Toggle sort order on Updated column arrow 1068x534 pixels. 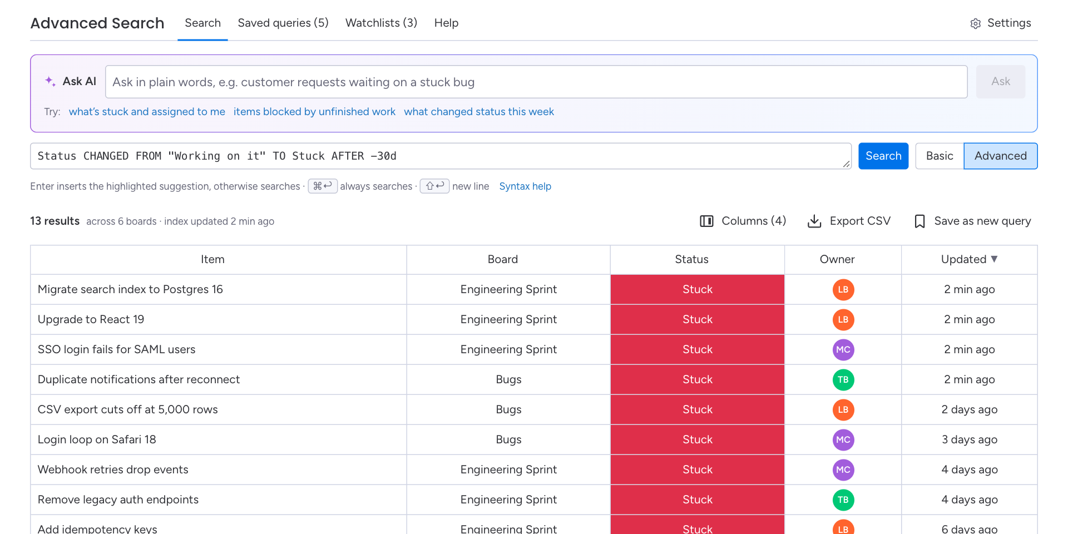(995, 259)
